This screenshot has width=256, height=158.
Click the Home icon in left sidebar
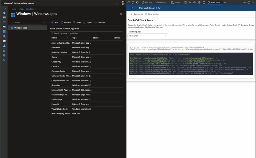point(4,13)
